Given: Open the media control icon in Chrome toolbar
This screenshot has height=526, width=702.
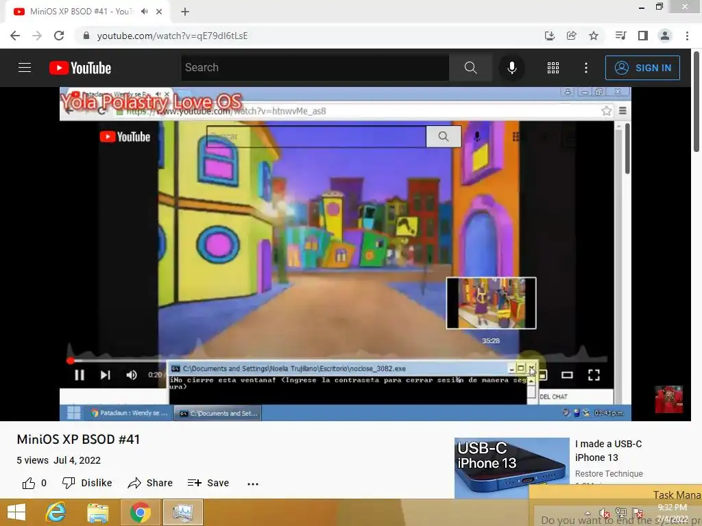Looking at the screenshot, I should (620, 36).
